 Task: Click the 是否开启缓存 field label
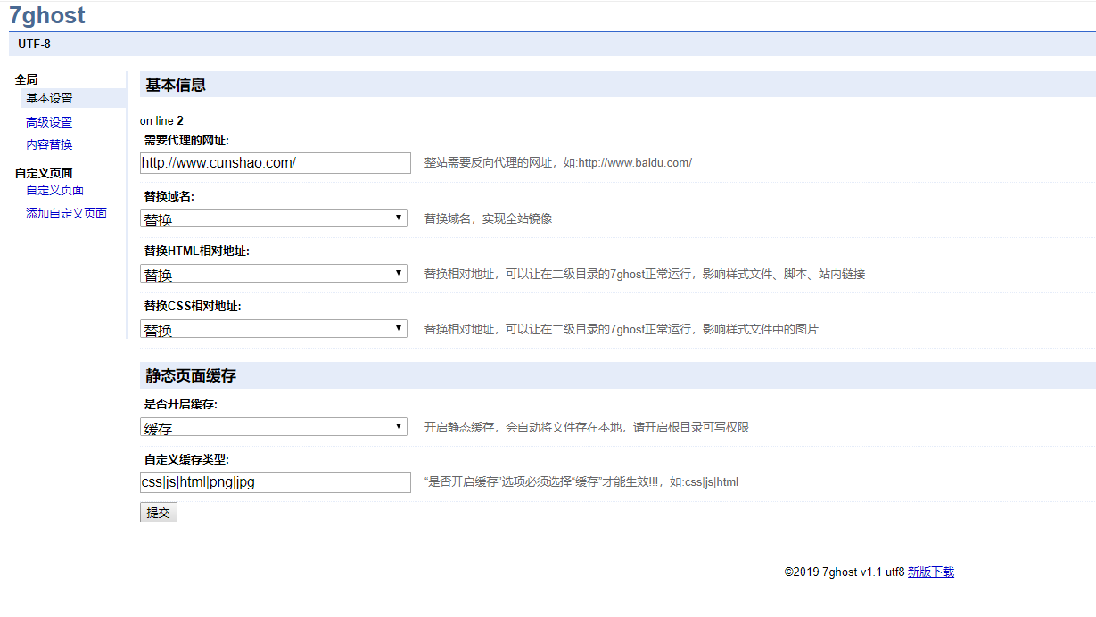pos(181,405)
